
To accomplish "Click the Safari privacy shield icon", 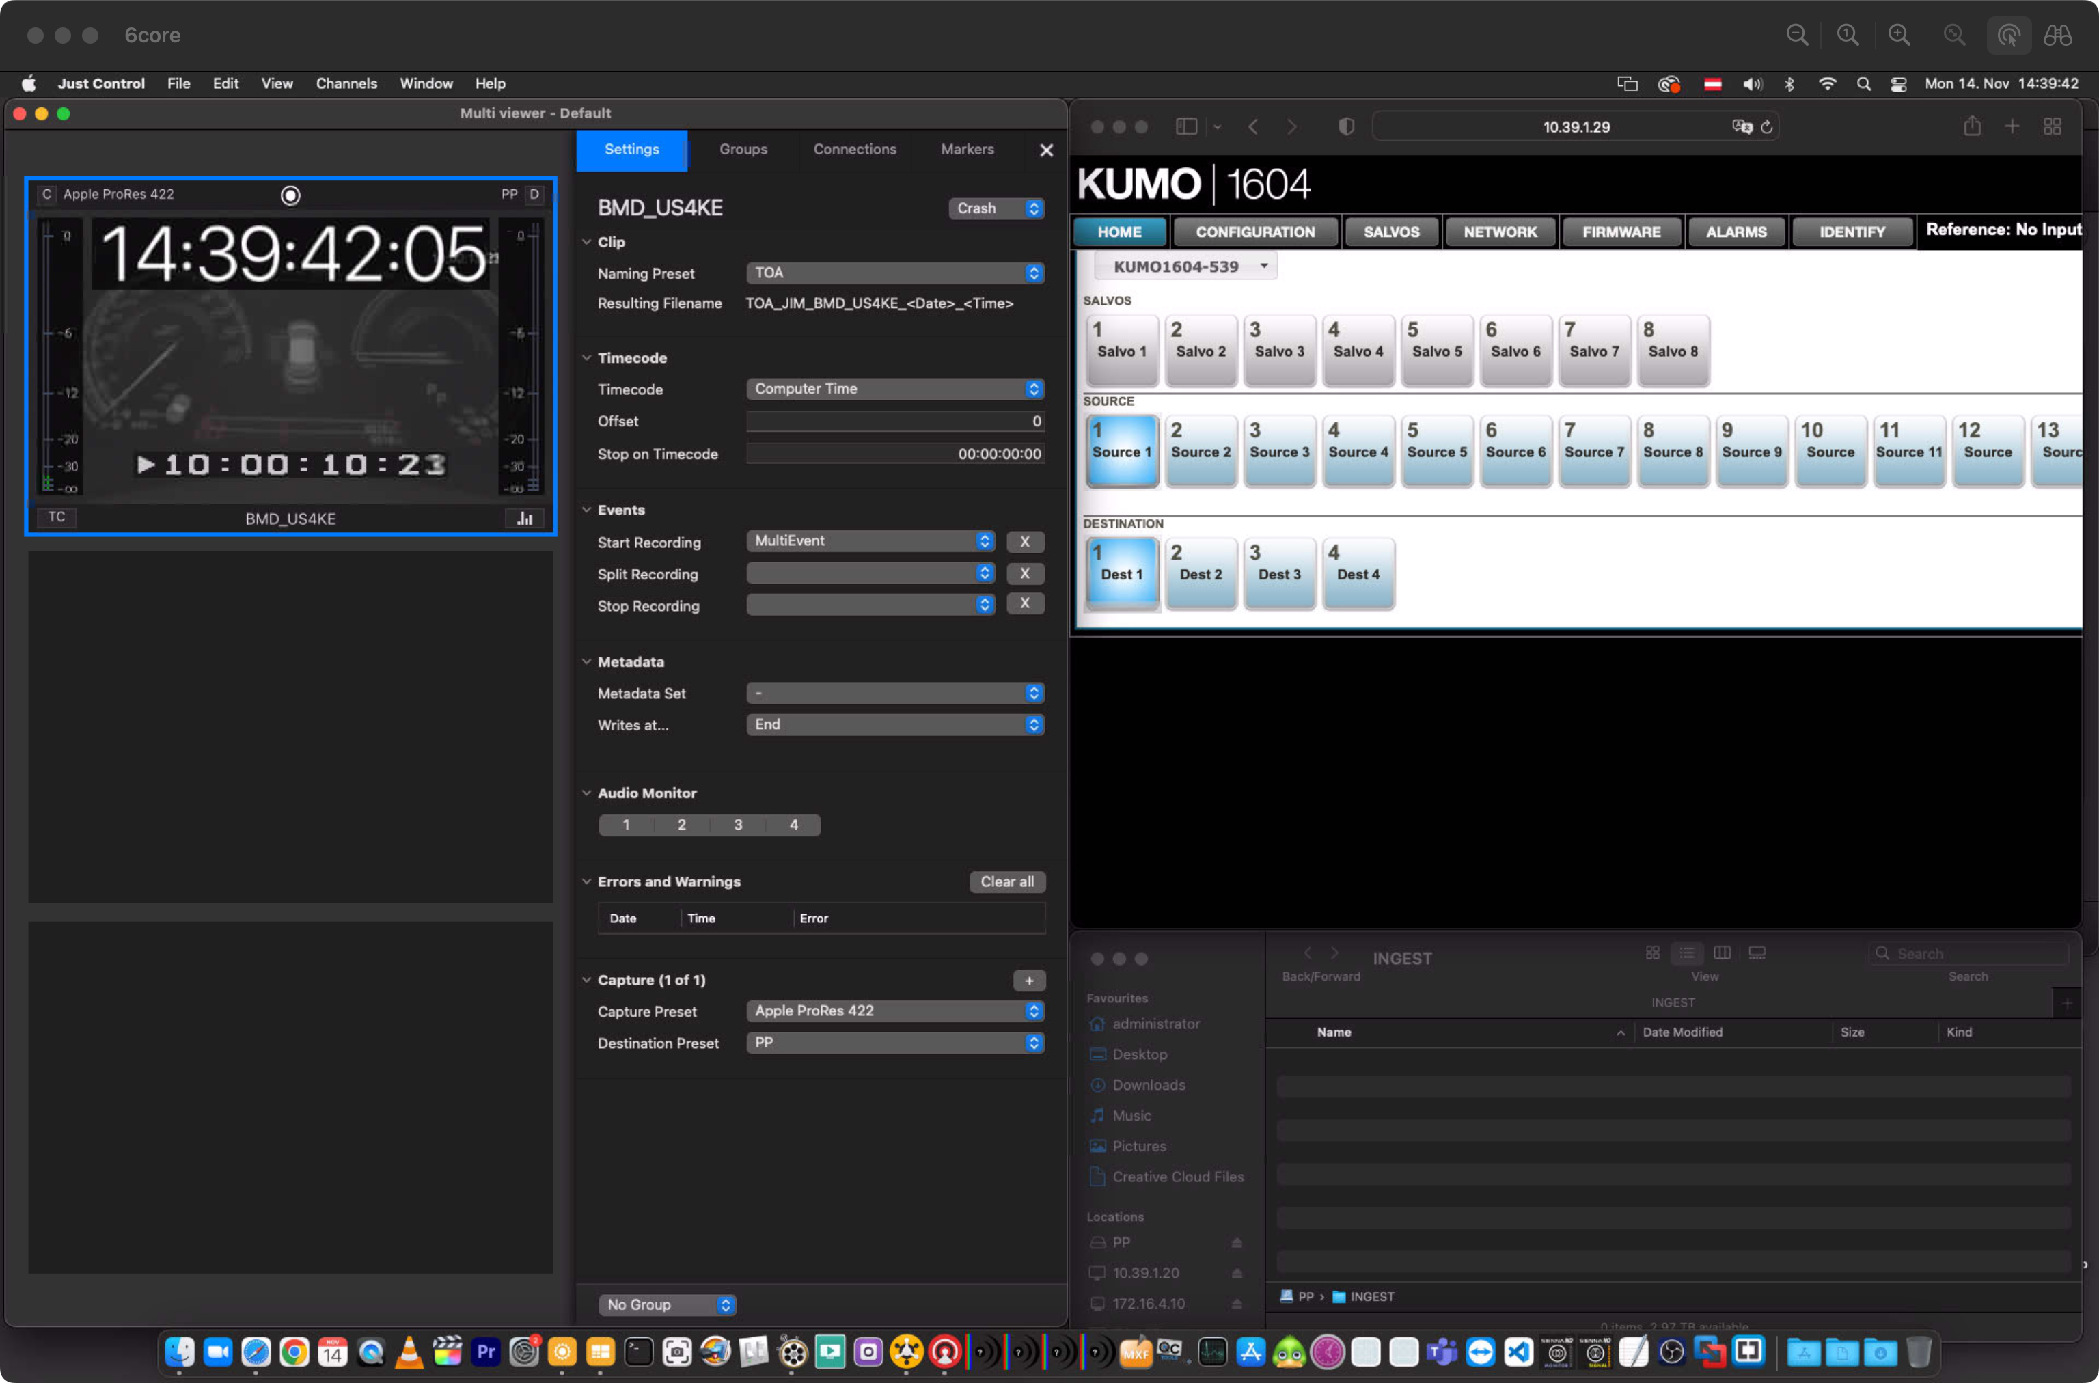I will (1346, 126).
